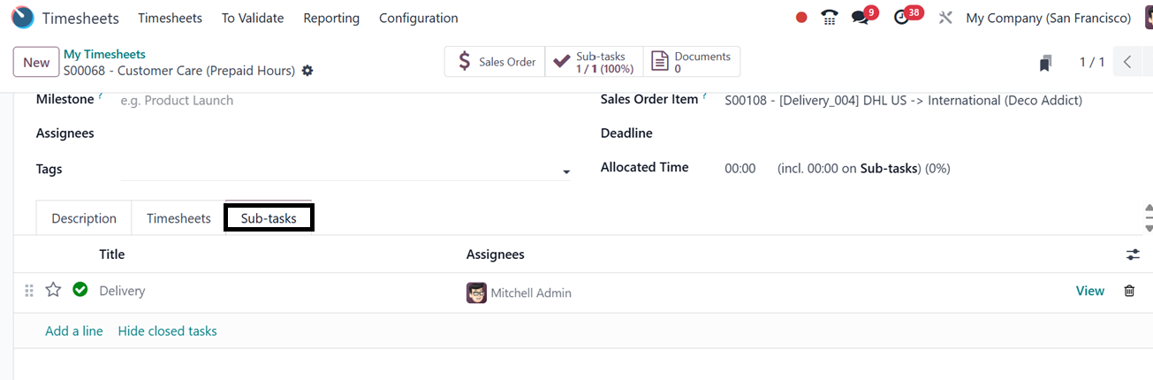
Task: Open company switcher My Company (San Francisco)
Action: click(1048, 18)
